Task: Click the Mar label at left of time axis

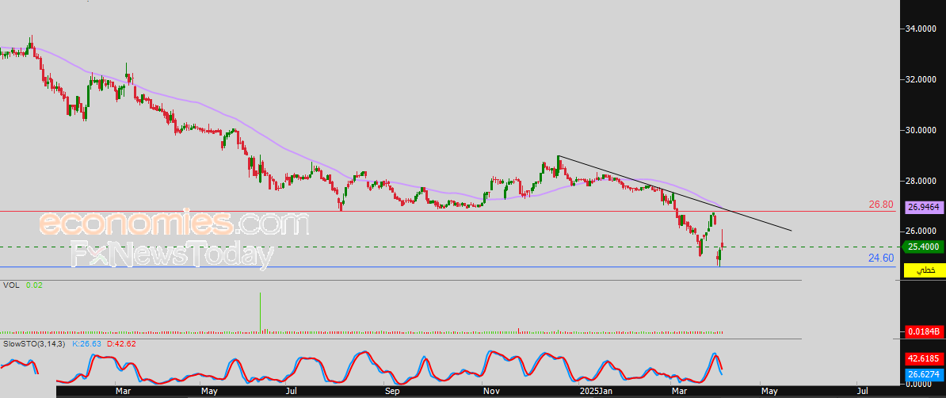Action: point(123,392)
